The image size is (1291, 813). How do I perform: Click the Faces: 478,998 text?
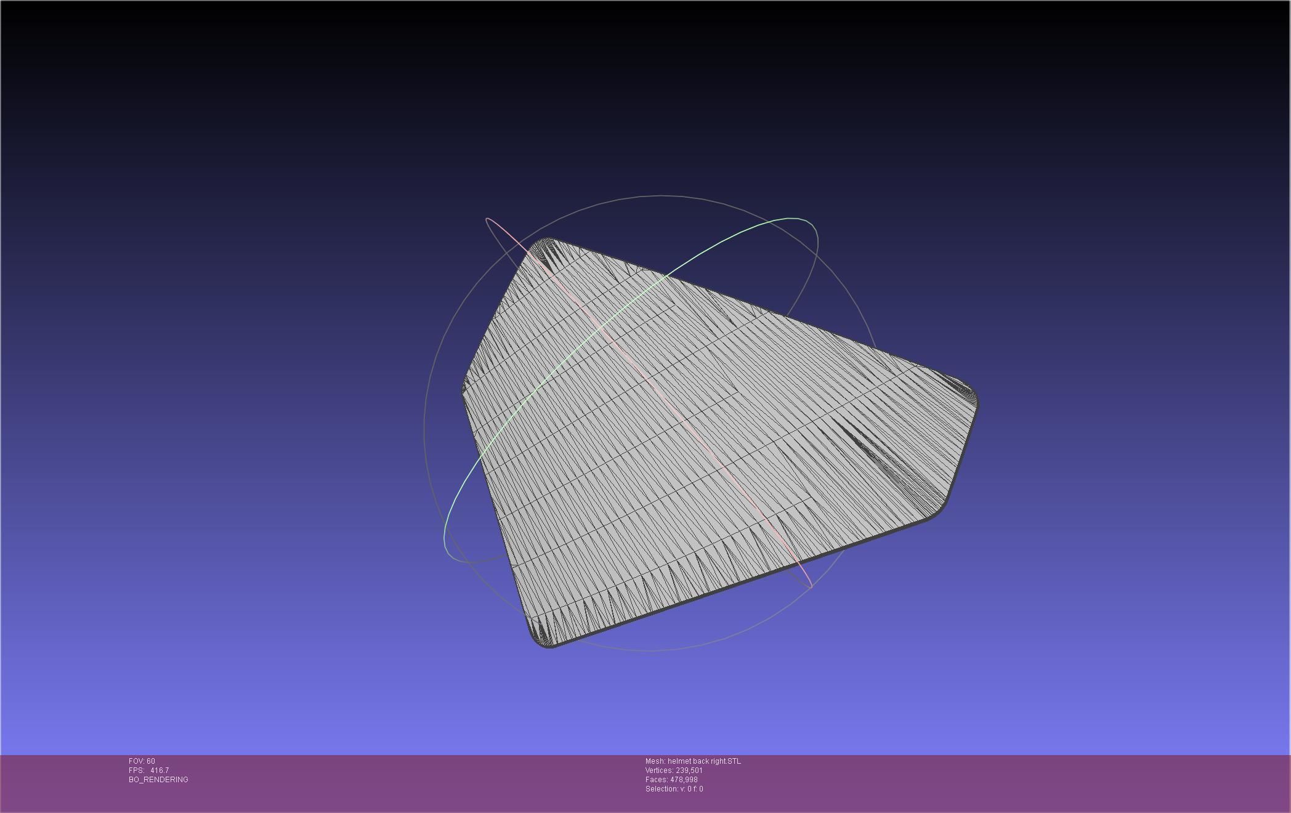click(671, 780)
